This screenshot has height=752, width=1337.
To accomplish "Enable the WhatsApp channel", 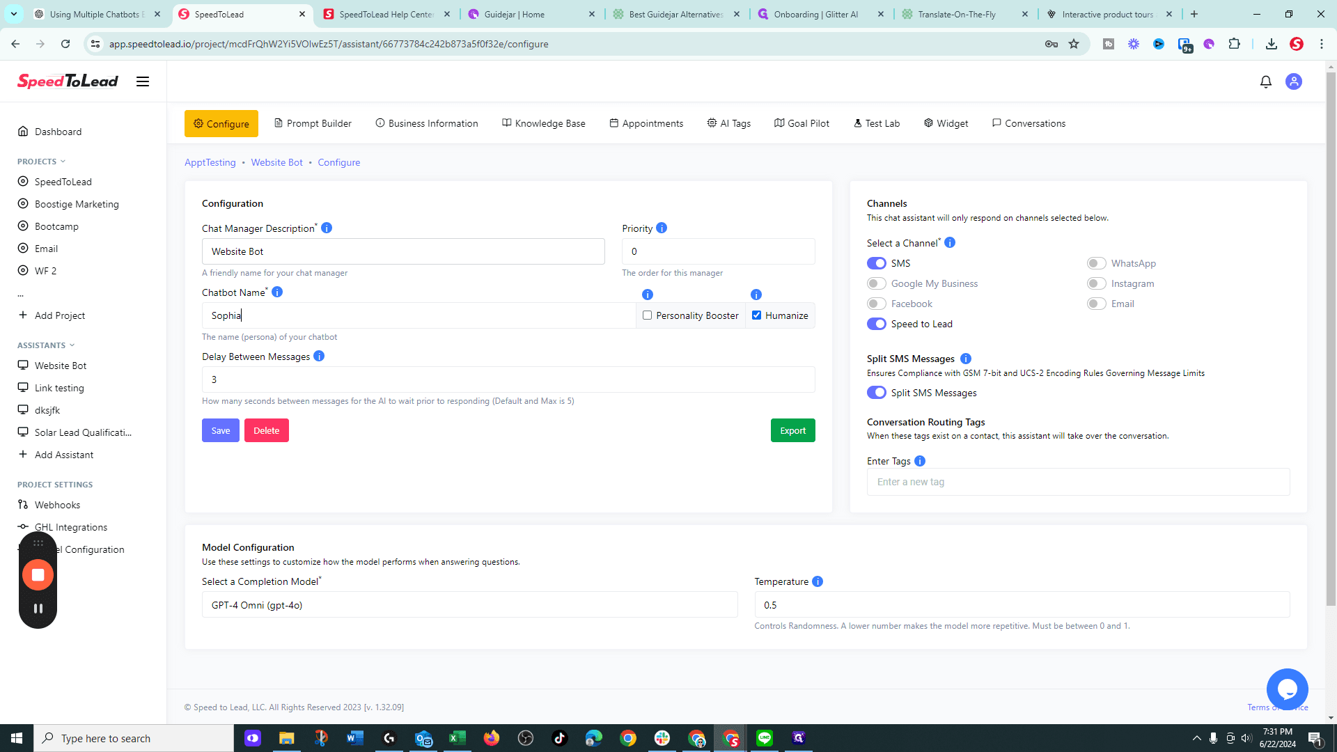I will (1096, 263).
